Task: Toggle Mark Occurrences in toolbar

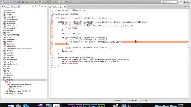Action: [x=50, y=2]
